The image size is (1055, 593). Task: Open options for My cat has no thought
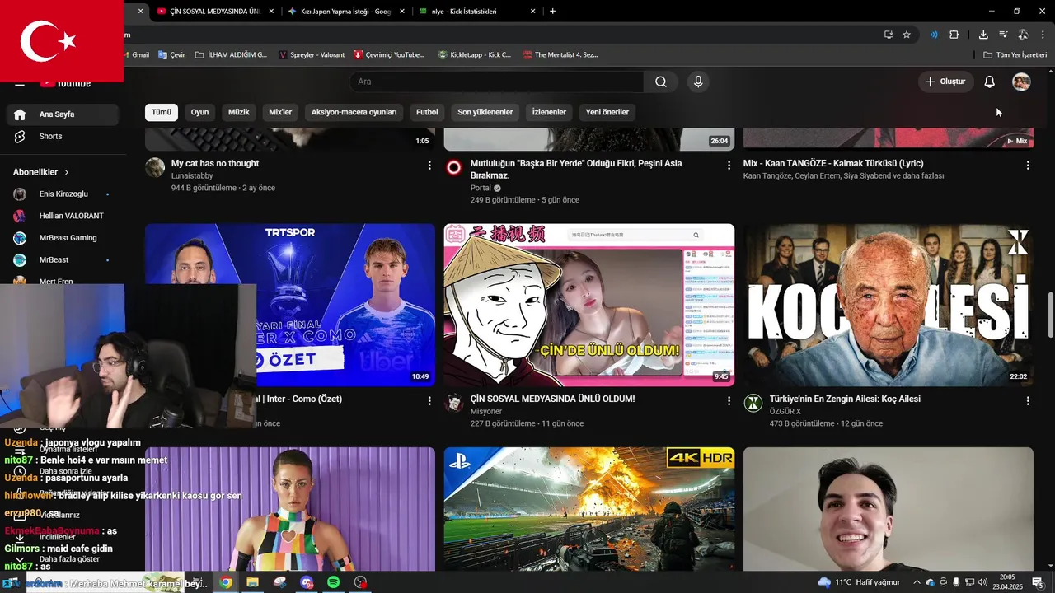[429, 166]
